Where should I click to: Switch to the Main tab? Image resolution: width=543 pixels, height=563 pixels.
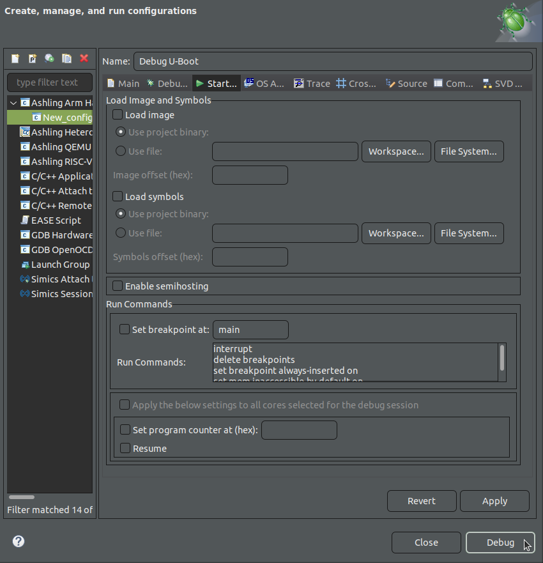(123, 84)
